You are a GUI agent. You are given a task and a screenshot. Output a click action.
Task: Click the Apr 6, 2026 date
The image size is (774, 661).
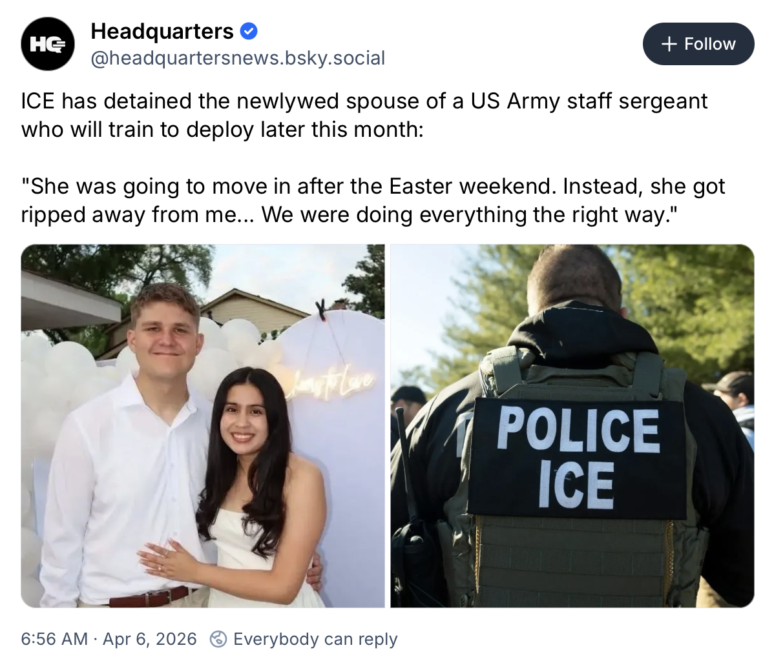[150, 639]
